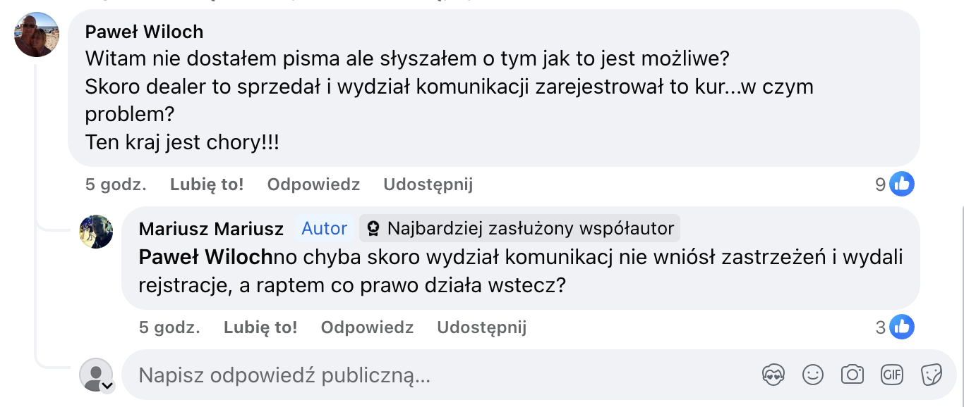This screenshot has width=964, height=407.
Task: Attach a photo using the camera icon
Action: coord(852,375)
